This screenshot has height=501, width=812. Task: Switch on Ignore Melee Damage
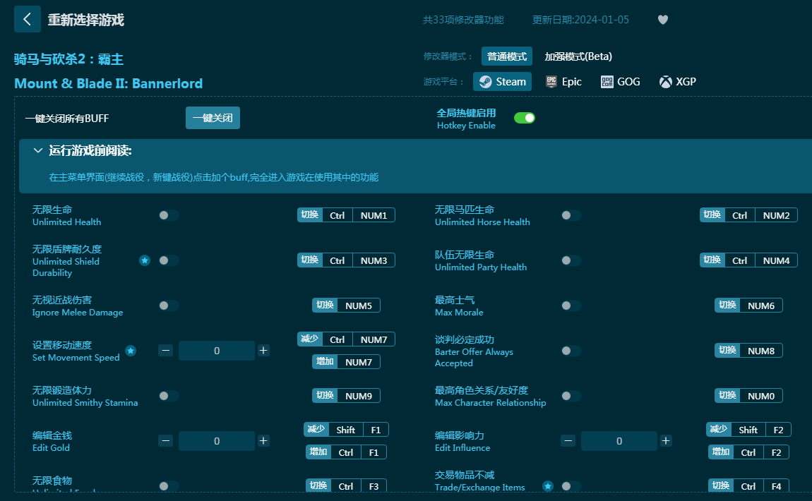169,306
